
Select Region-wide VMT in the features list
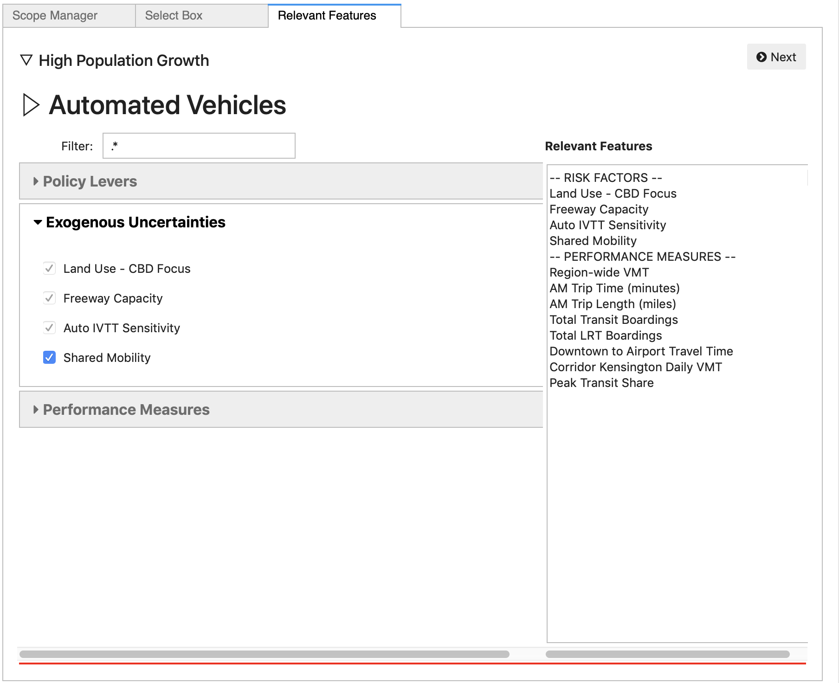point(599,273)
